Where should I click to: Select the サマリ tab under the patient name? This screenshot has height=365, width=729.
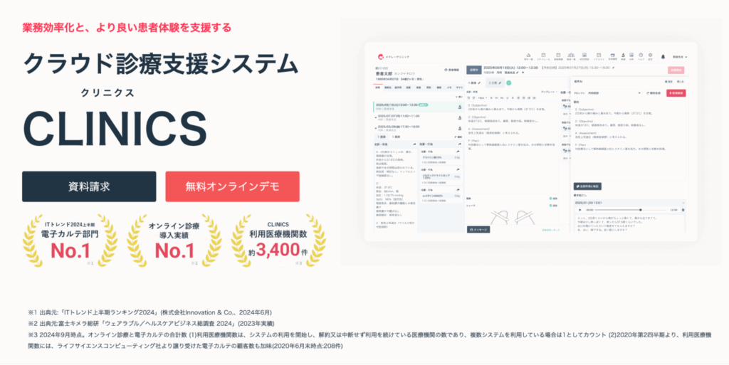point(459,88)
